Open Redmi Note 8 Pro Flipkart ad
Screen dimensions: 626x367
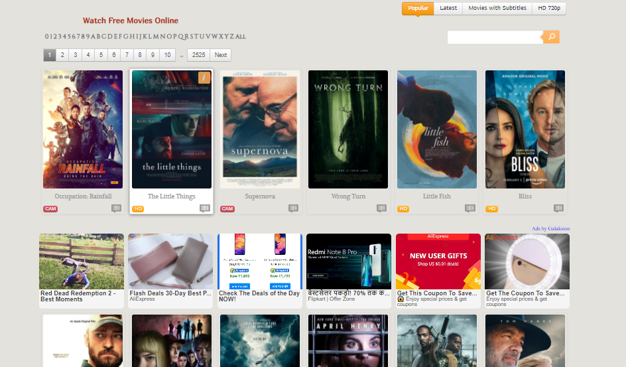(x=349, y=271)
